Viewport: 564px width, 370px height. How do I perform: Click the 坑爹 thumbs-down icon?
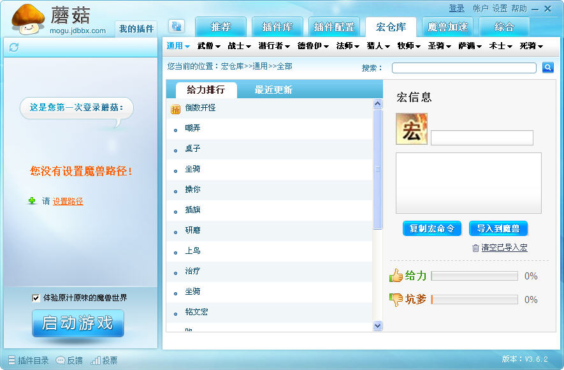(x=396, y=299)
